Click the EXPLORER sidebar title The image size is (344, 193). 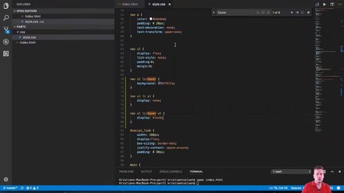coord(23,4)
